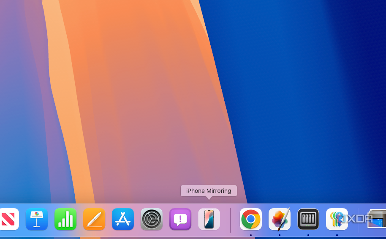Screen dimensions: 386x239
Task: Open iPhone Mirroring in the Dock
Action: click(209, 219)
